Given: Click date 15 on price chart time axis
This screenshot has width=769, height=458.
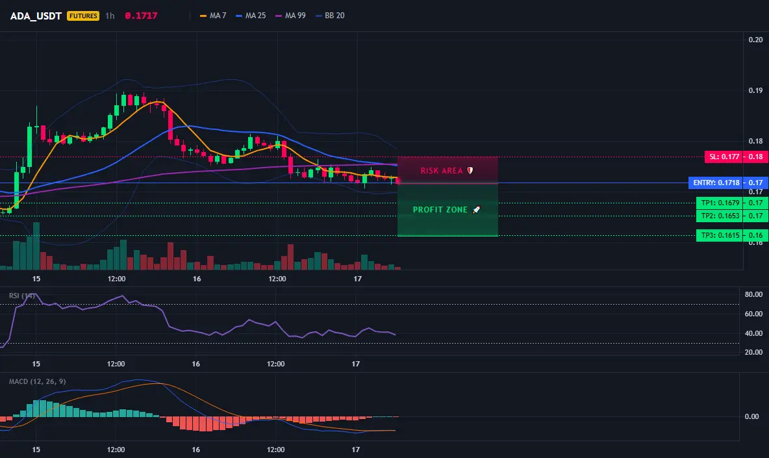Looking at the screenshot, I should 36,279.
